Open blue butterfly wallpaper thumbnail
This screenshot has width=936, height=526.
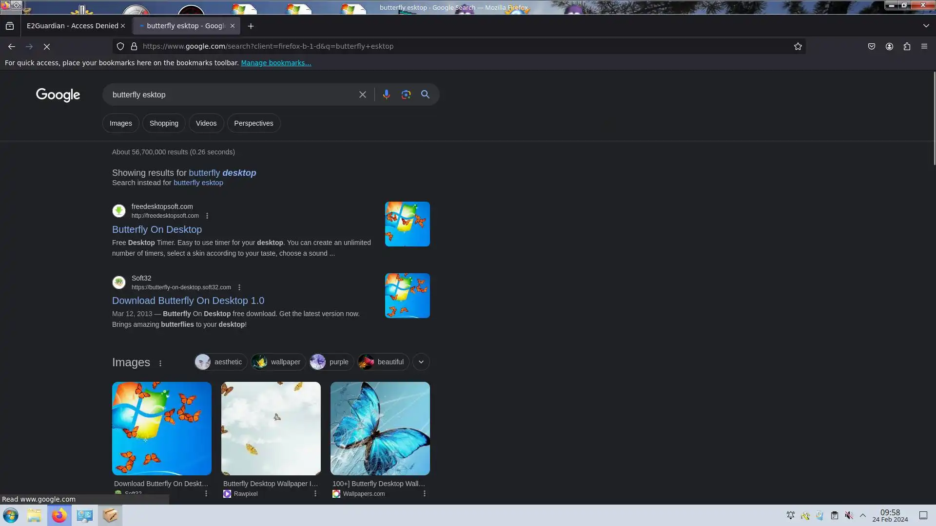click(380, 428)
